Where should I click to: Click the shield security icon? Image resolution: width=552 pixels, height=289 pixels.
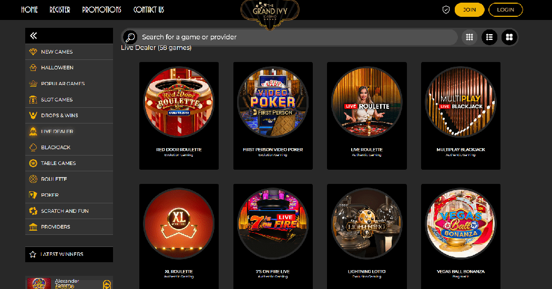coord(446,10)
